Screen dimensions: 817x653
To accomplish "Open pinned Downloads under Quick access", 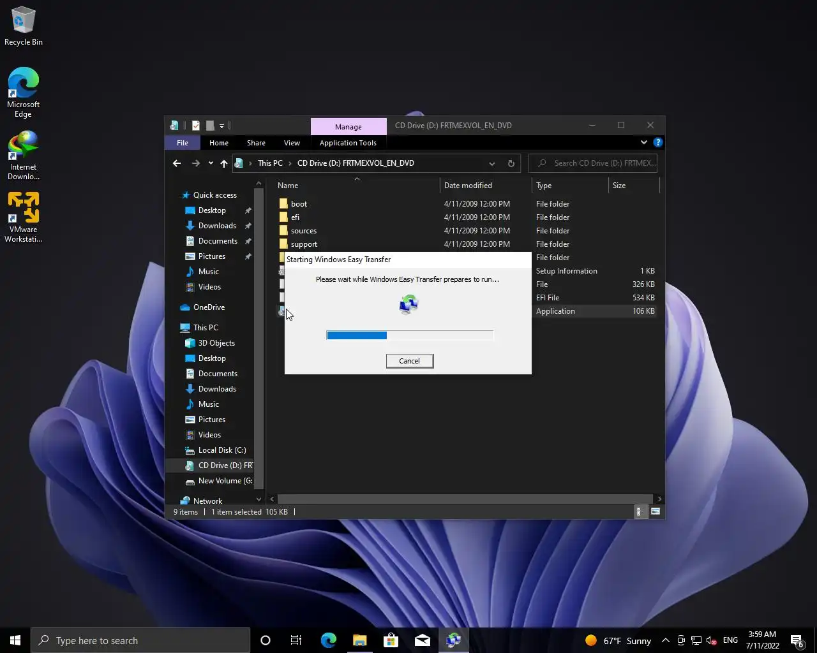I will 217,226.
